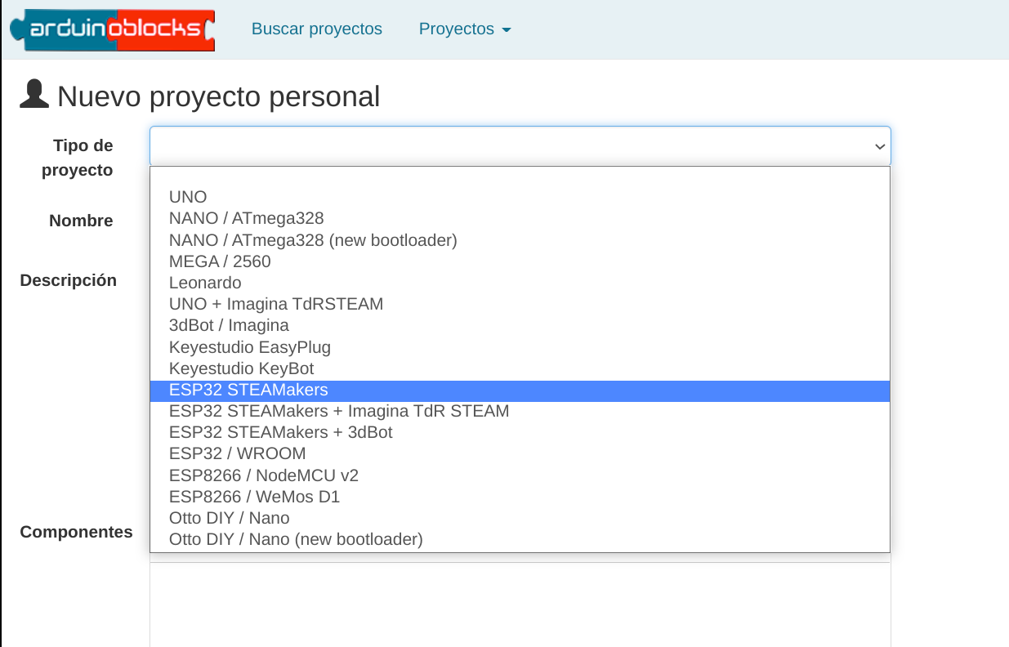Open Buscar proyectos link
The width and height of the screenshot is (1009, 647).
317,29
